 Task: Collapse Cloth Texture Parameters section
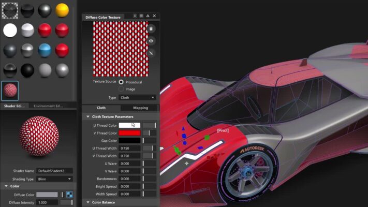click(x=88, y=116)
